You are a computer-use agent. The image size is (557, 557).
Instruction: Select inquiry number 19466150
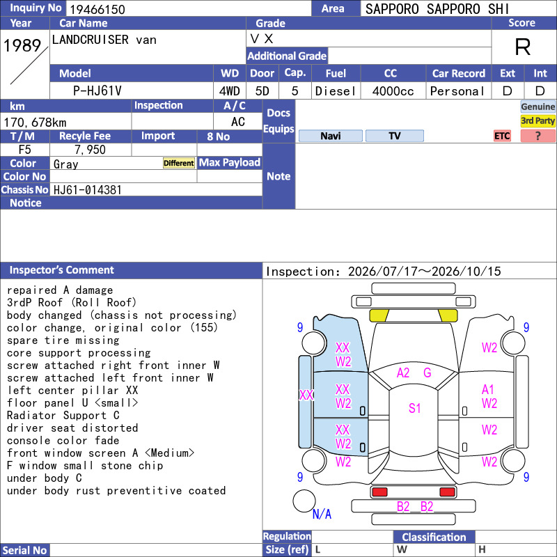pyautogui.click(x=97, y=9)
